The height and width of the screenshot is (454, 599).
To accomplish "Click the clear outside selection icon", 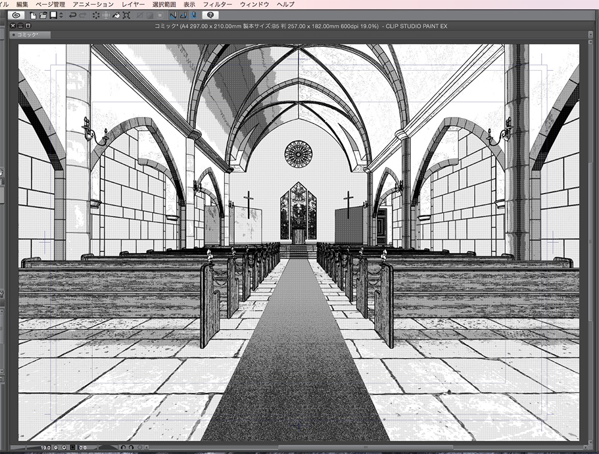I will point(106,16).
